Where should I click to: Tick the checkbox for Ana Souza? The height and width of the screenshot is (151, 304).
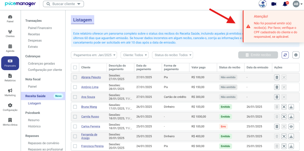[75, 97]
